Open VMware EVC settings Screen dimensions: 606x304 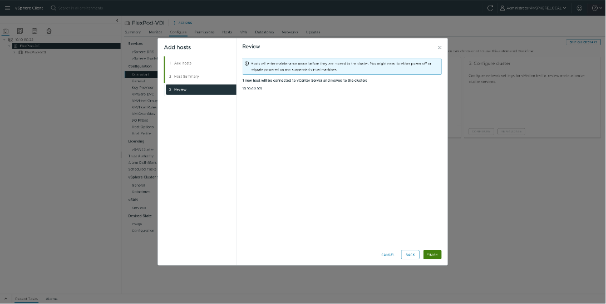[x=142, y=94]
